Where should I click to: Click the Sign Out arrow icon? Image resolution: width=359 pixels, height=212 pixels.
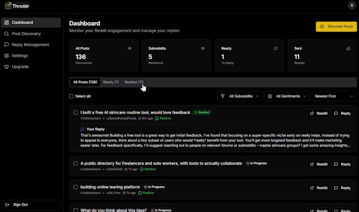pyautogui.click(x=7, y=205)
